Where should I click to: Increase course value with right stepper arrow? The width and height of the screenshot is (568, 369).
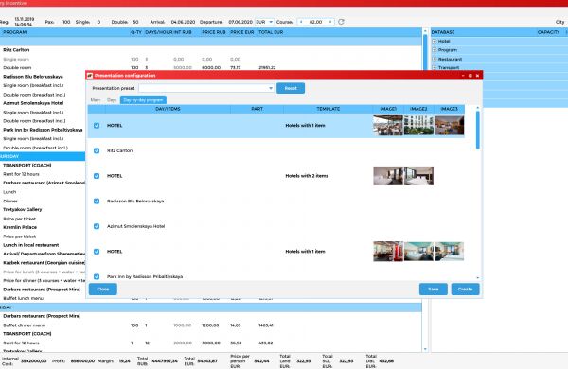330,22
